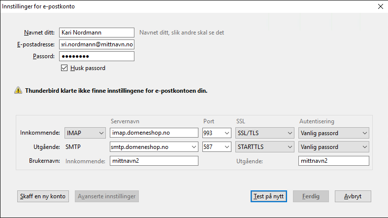Screen dimensions: 388x218
Task: Click the Avanserte innstillinger button
Action: pyautogui.click(x=107, y=196)
